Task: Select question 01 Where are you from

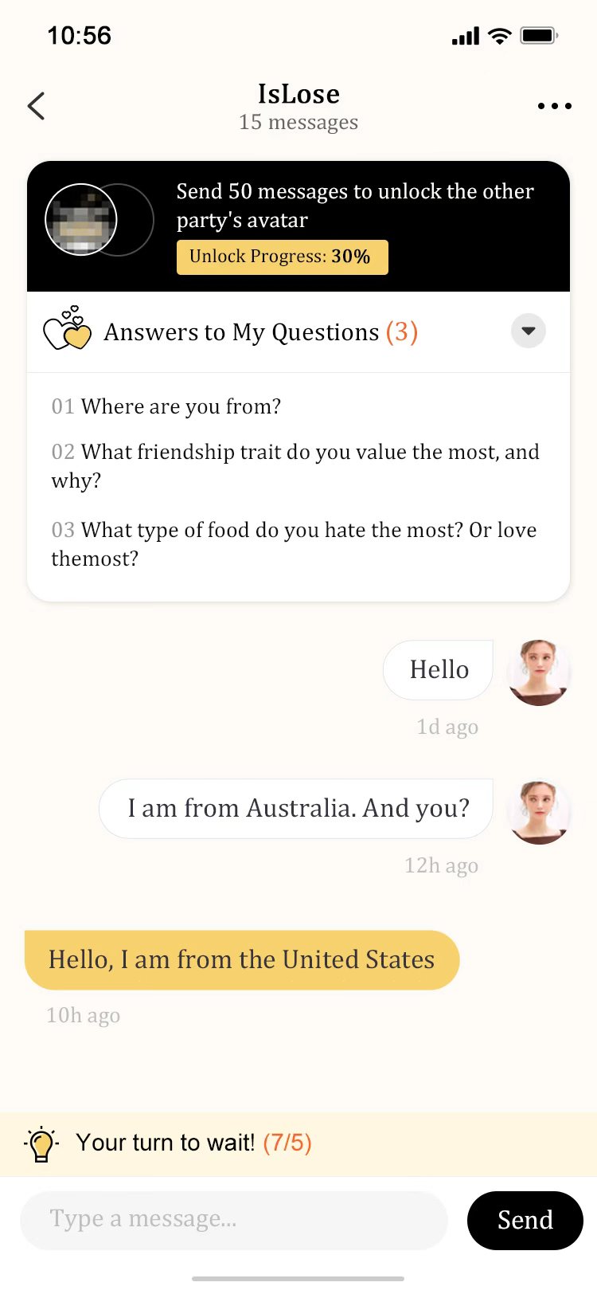Action: click(x=166, y=406)
